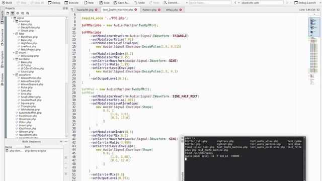Viewport: 322px width, 181px height.
Task: Move build item down one
Action: [x=66, y=168]
